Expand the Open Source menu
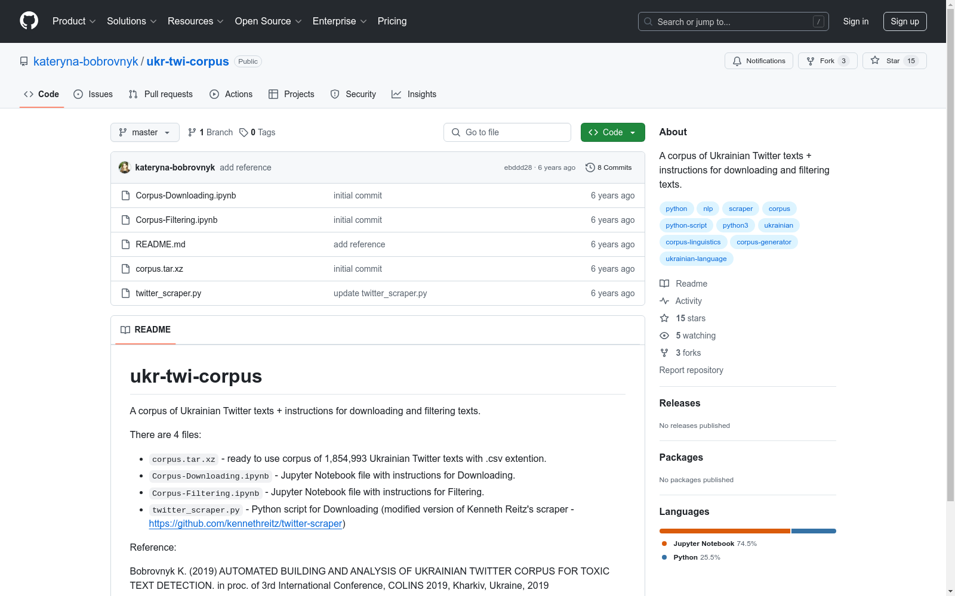 [269, 21]
